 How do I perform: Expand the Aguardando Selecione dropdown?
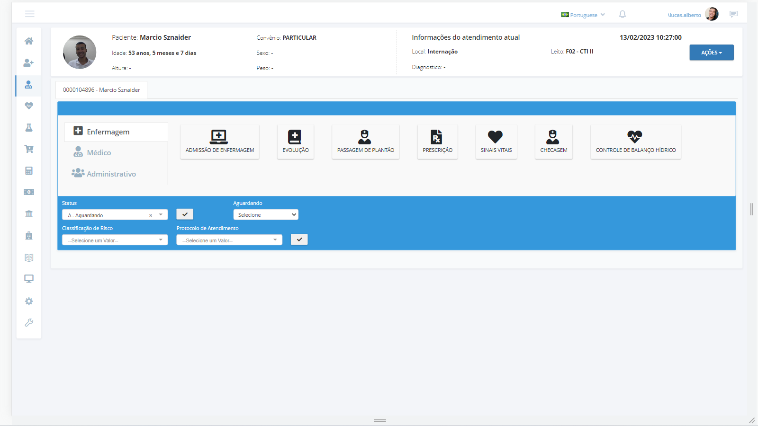[x=266, y=215]
